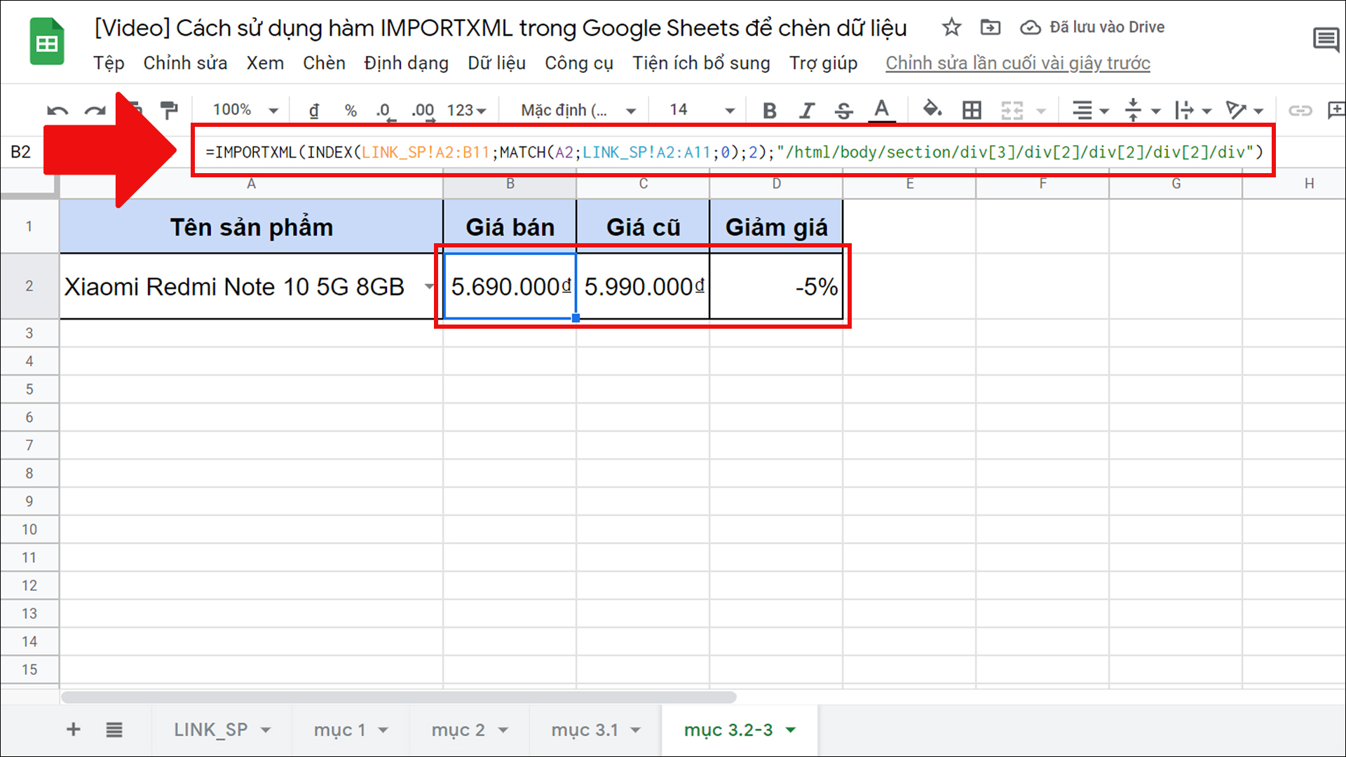Open more number formats 123 dropdown

pyautogui.click(x=466, y=110)
